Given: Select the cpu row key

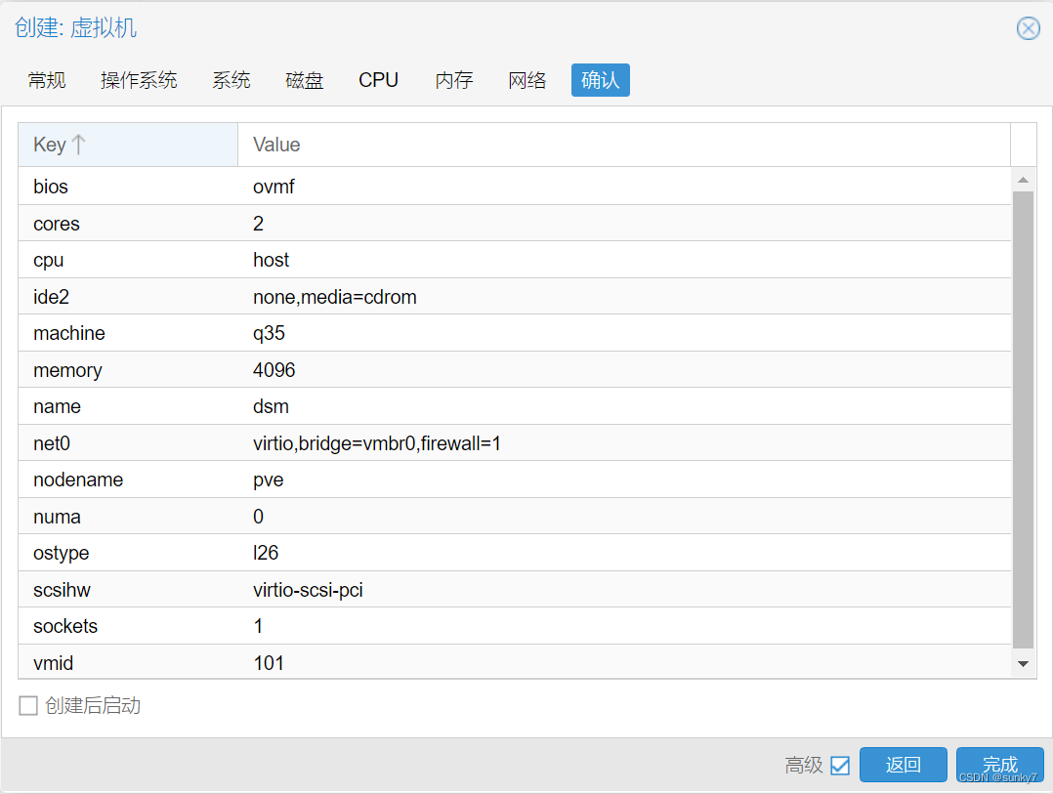Looking at the screenshot, I should pos(49,260).
